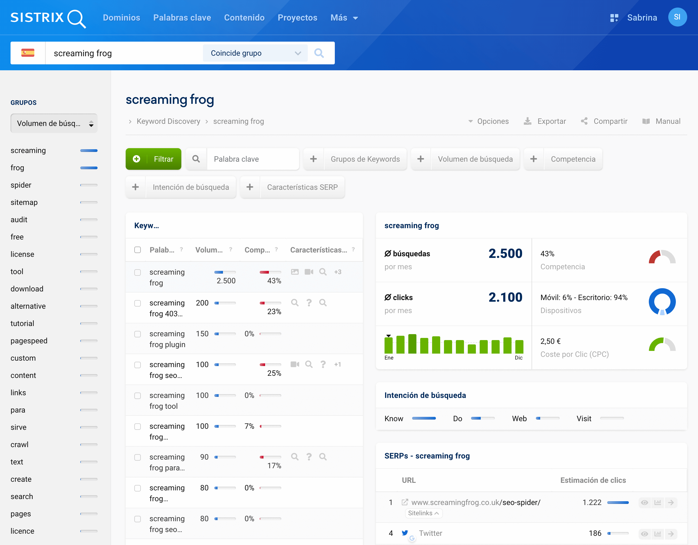Viewport: 698px width, 545px height.
Task: Click the Compartir share icon
Action: point(584,121)
